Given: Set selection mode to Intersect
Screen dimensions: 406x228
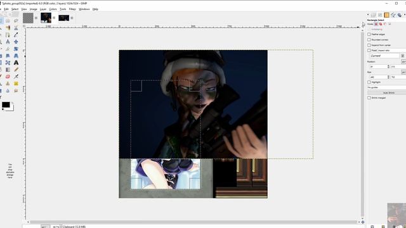Looking at the screenshot, I should [390, 24].
